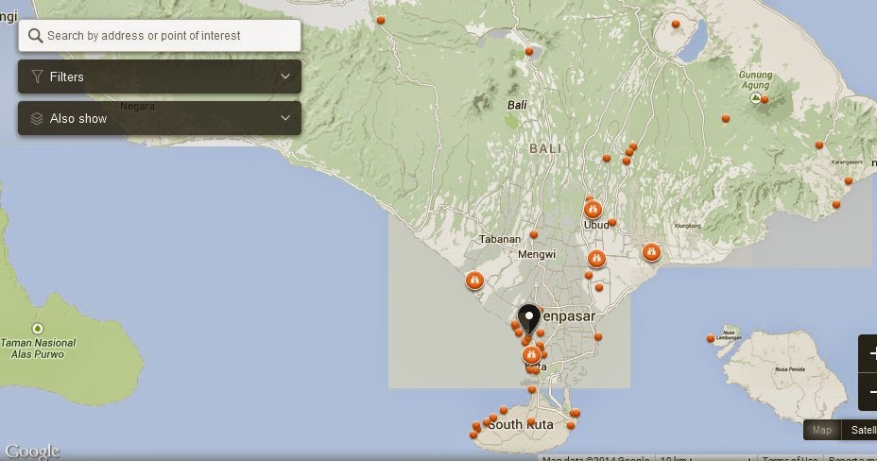Click the Tabanan map label
The width and height of the screenshot is (877, 461).
click(x=500, y=239)
